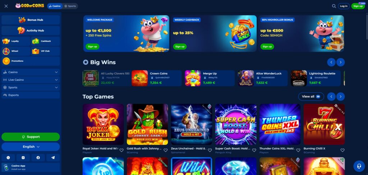The height and width of the screenshot is (175, 368).
Task: Close the sidebar with the X icon
Action: coord(6,6)
